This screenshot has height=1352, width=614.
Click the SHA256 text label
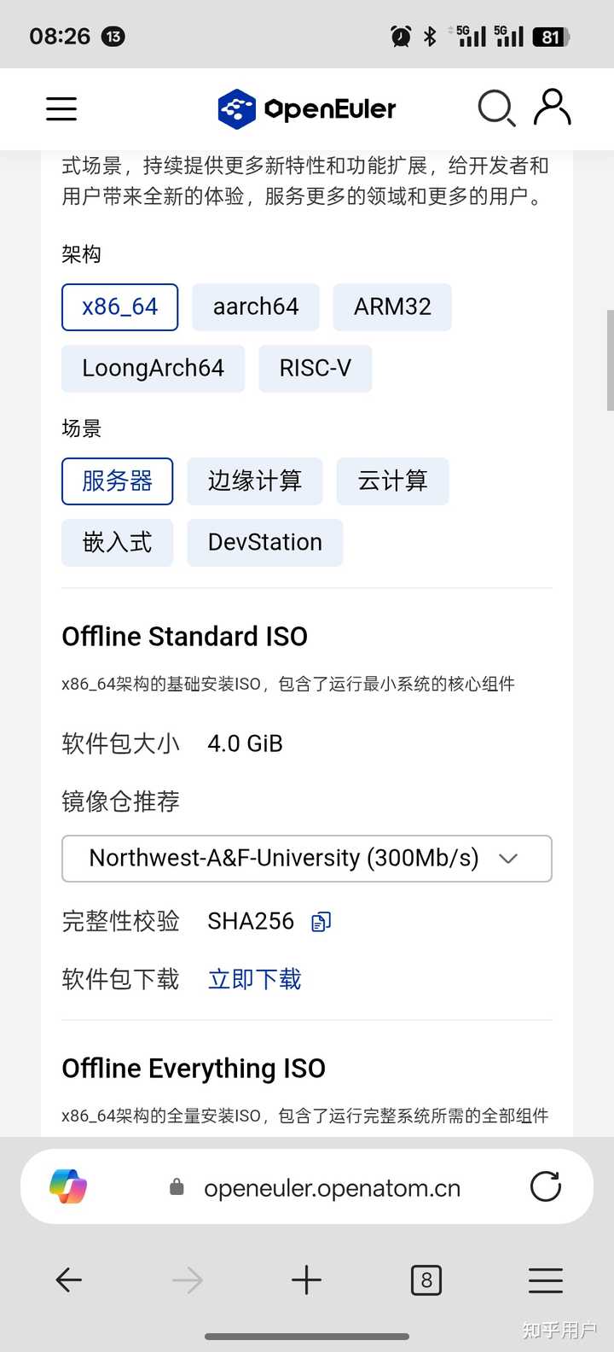pos(251,921)
